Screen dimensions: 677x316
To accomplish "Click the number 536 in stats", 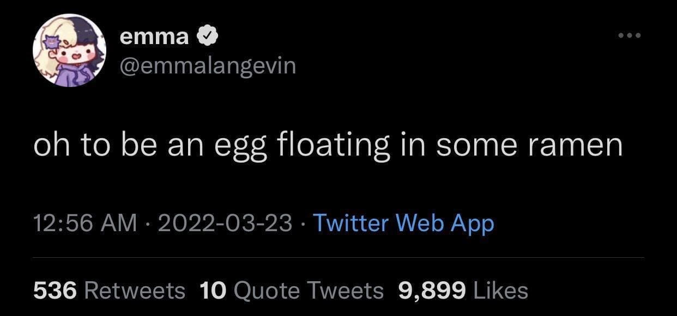I will click(55, 290).
